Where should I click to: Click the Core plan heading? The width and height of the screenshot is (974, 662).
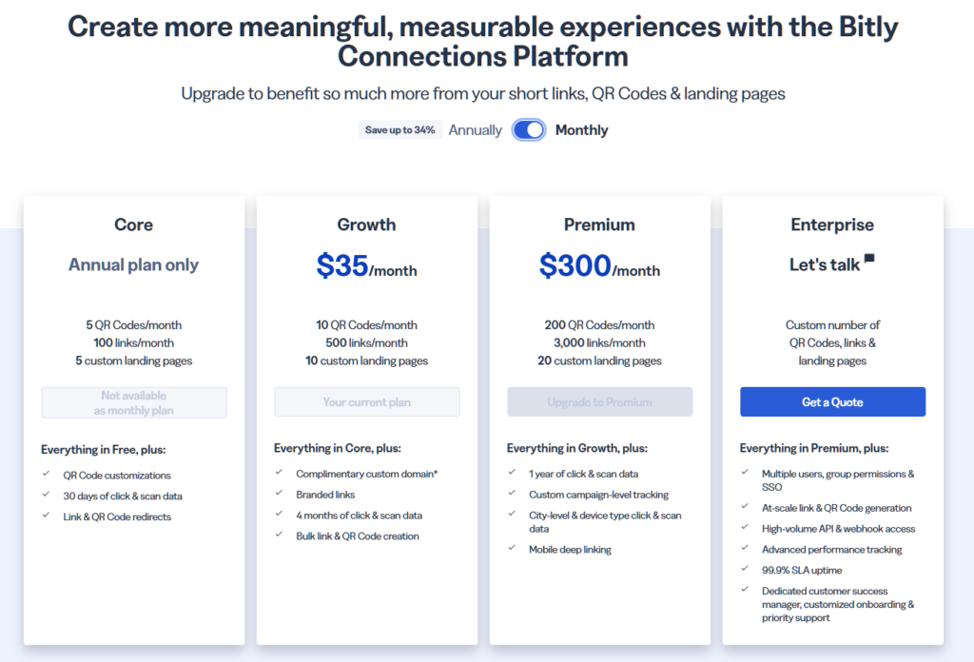134,224
